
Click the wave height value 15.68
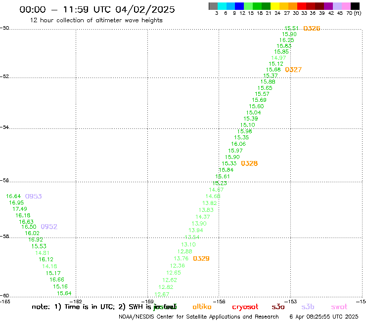pos(274,70)
